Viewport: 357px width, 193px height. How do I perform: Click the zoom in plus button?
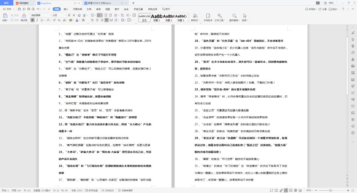[348, 190]
